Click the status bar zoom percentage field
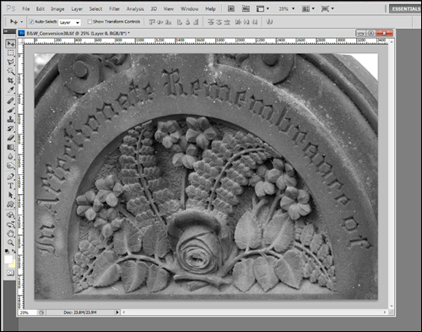The height and width of the screenshot is (332, 422). pos(28,313)
